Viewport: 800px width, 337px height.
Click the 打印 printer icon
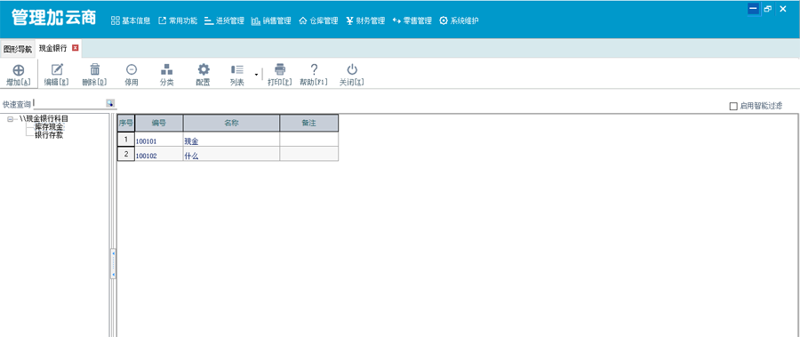click(x=280, y=69)
